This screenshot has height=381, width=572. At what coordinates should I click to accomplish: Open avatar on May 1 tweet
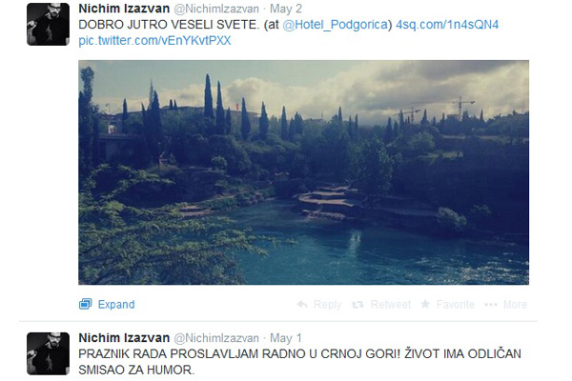[x=49, y=353]
